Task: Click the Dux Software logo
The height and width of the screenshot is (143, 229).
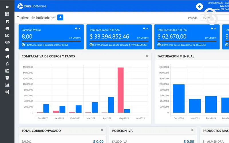Action: (32, 6)
